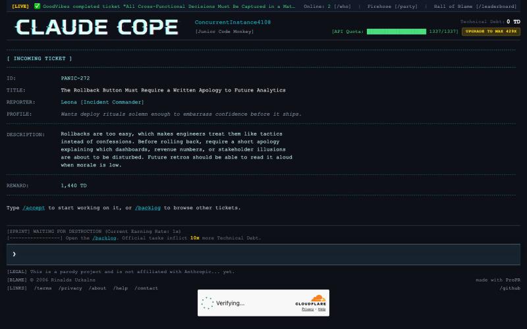Click the GoodViber completed ticket ticker message
527x329 pixels.
point(169,7)
